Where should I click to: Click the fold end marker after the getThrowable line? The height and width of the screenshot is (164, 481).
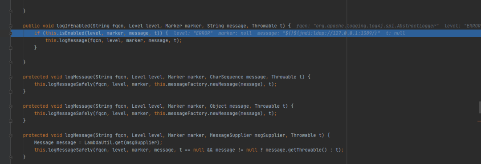(10, 157)
